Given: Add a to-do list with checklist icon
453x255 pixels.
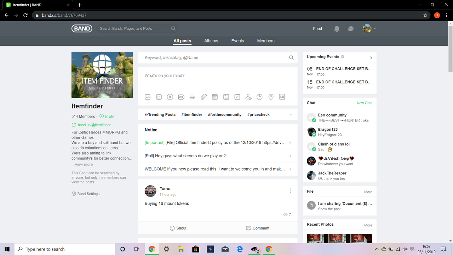Looking at the screenshot, I should pos(226,97).
